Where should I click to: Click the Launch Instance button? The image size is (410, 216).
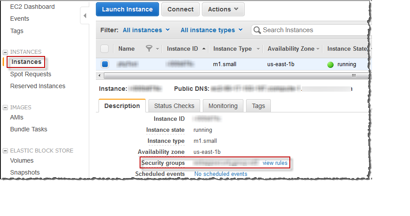point(127,9)
